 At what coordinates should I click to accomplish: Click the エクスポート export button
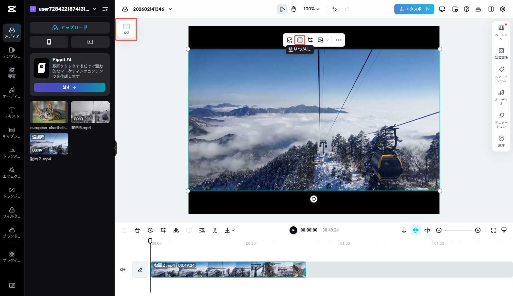pos(414,9)
